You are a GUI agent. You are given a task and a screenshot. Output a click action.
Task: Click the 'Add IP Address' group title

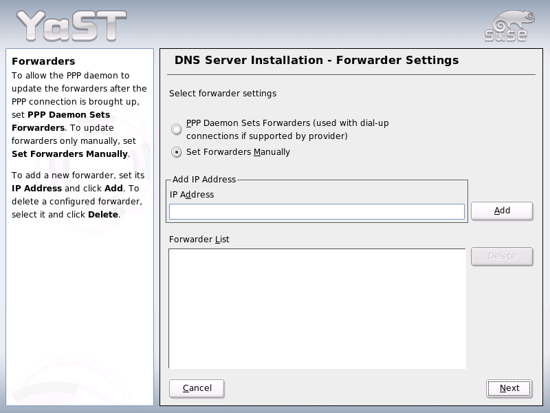204,180
